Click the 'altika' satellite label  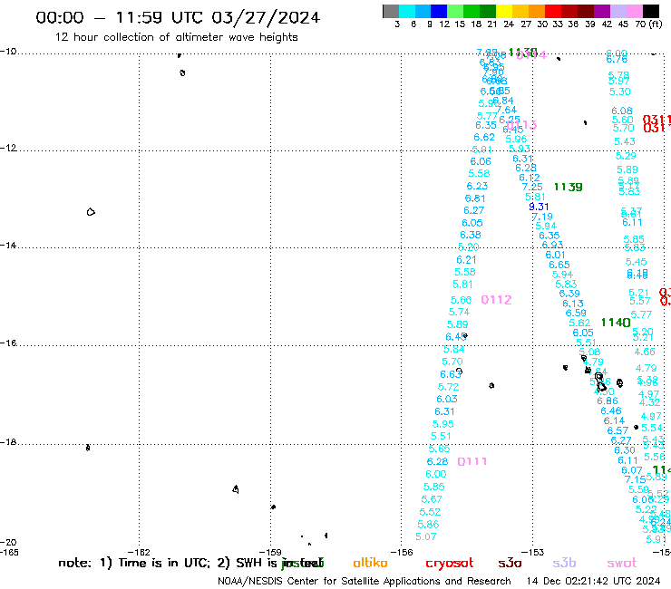click(370, 563)
